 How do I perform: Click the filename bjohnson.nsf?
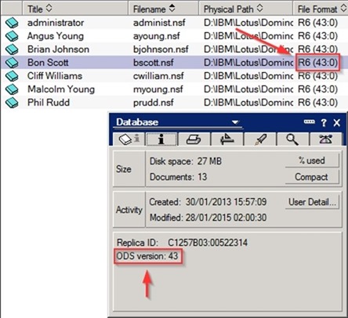[161, 49]
